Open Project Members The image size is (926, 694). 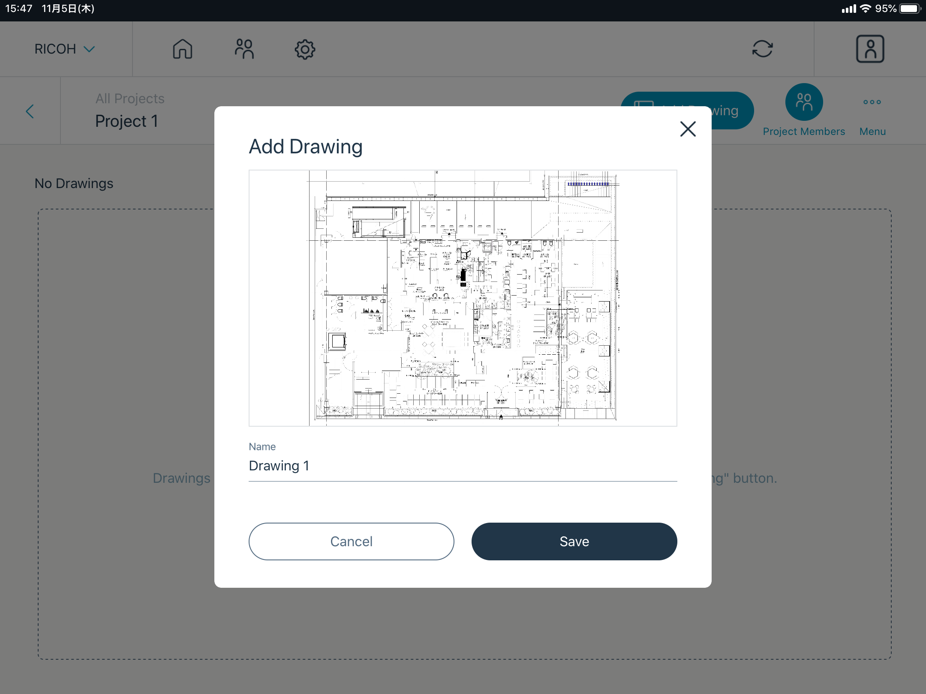(x=804, y=103)
